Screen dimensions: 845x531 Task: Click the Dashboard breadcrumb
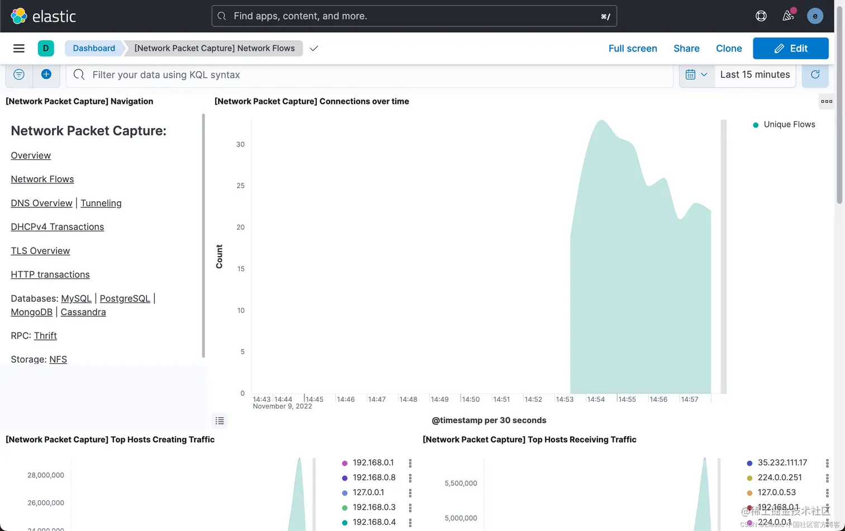point(94,48)
